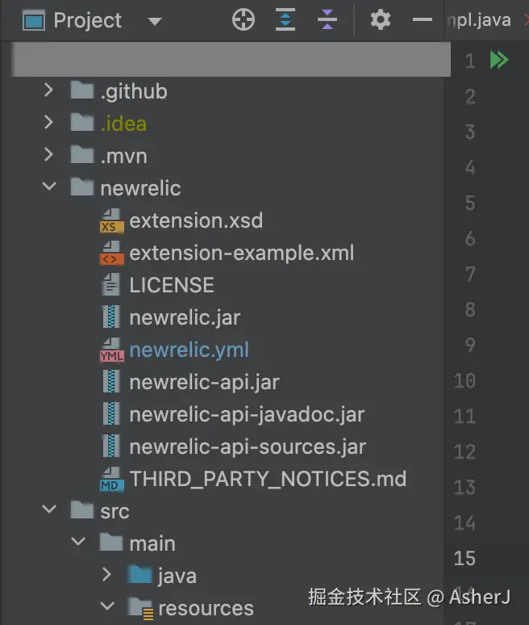This screenshot has height=625, width=529.
Task: Select the THIRD_PARTY_NOTICES.md file
Action: (268, 479)
